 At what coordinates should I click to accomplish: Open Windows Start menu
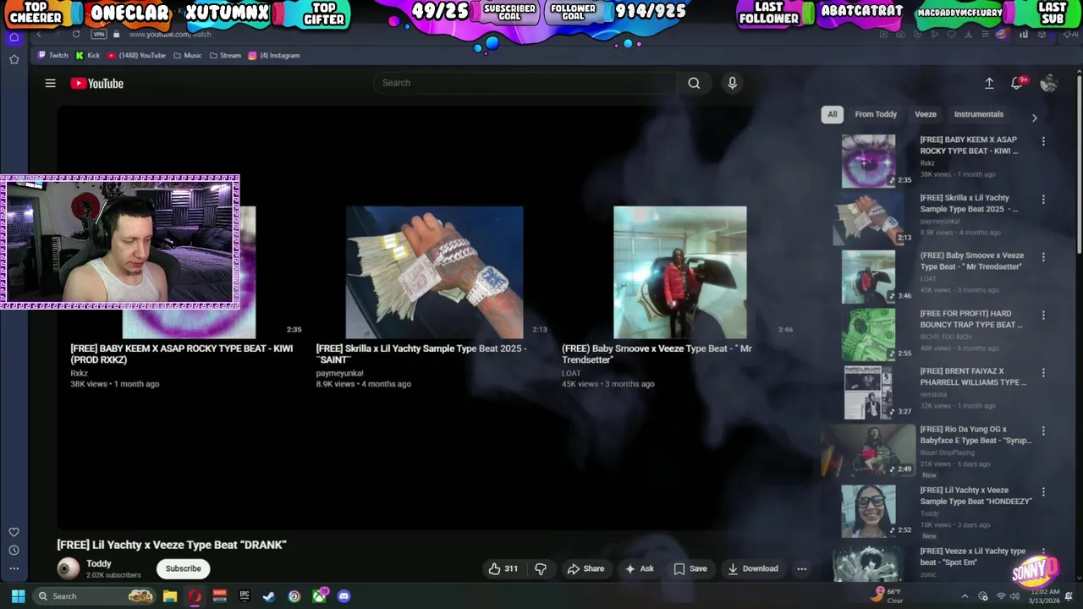(18, 596)
